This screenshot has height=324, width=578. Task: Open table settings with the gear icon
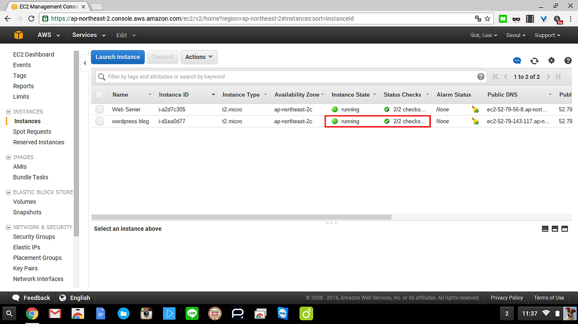[x=551, y=60]
